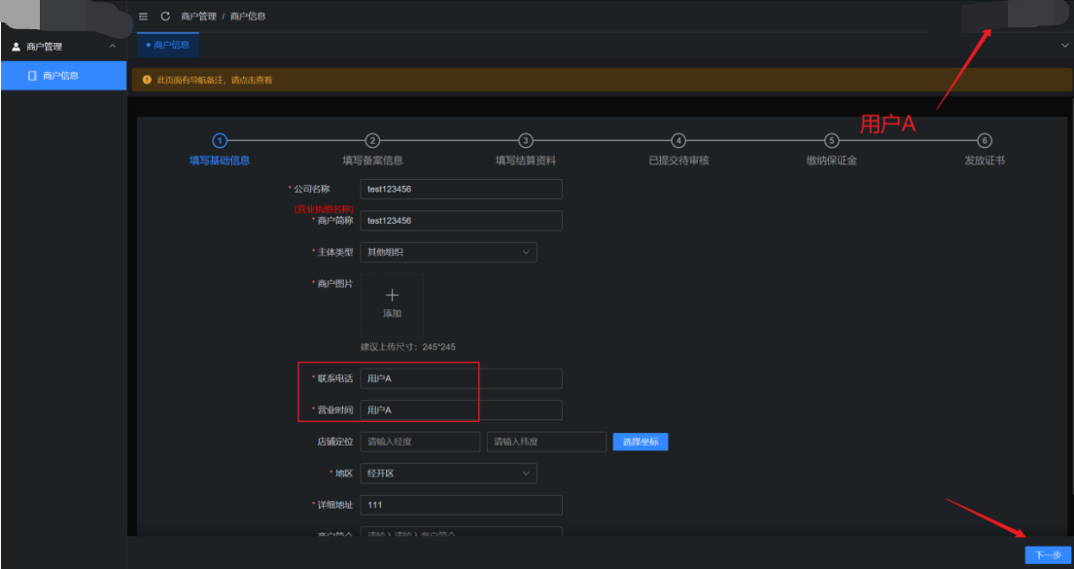Click the 发放证书 step label
1074x569 pixels.
[985, 160]
